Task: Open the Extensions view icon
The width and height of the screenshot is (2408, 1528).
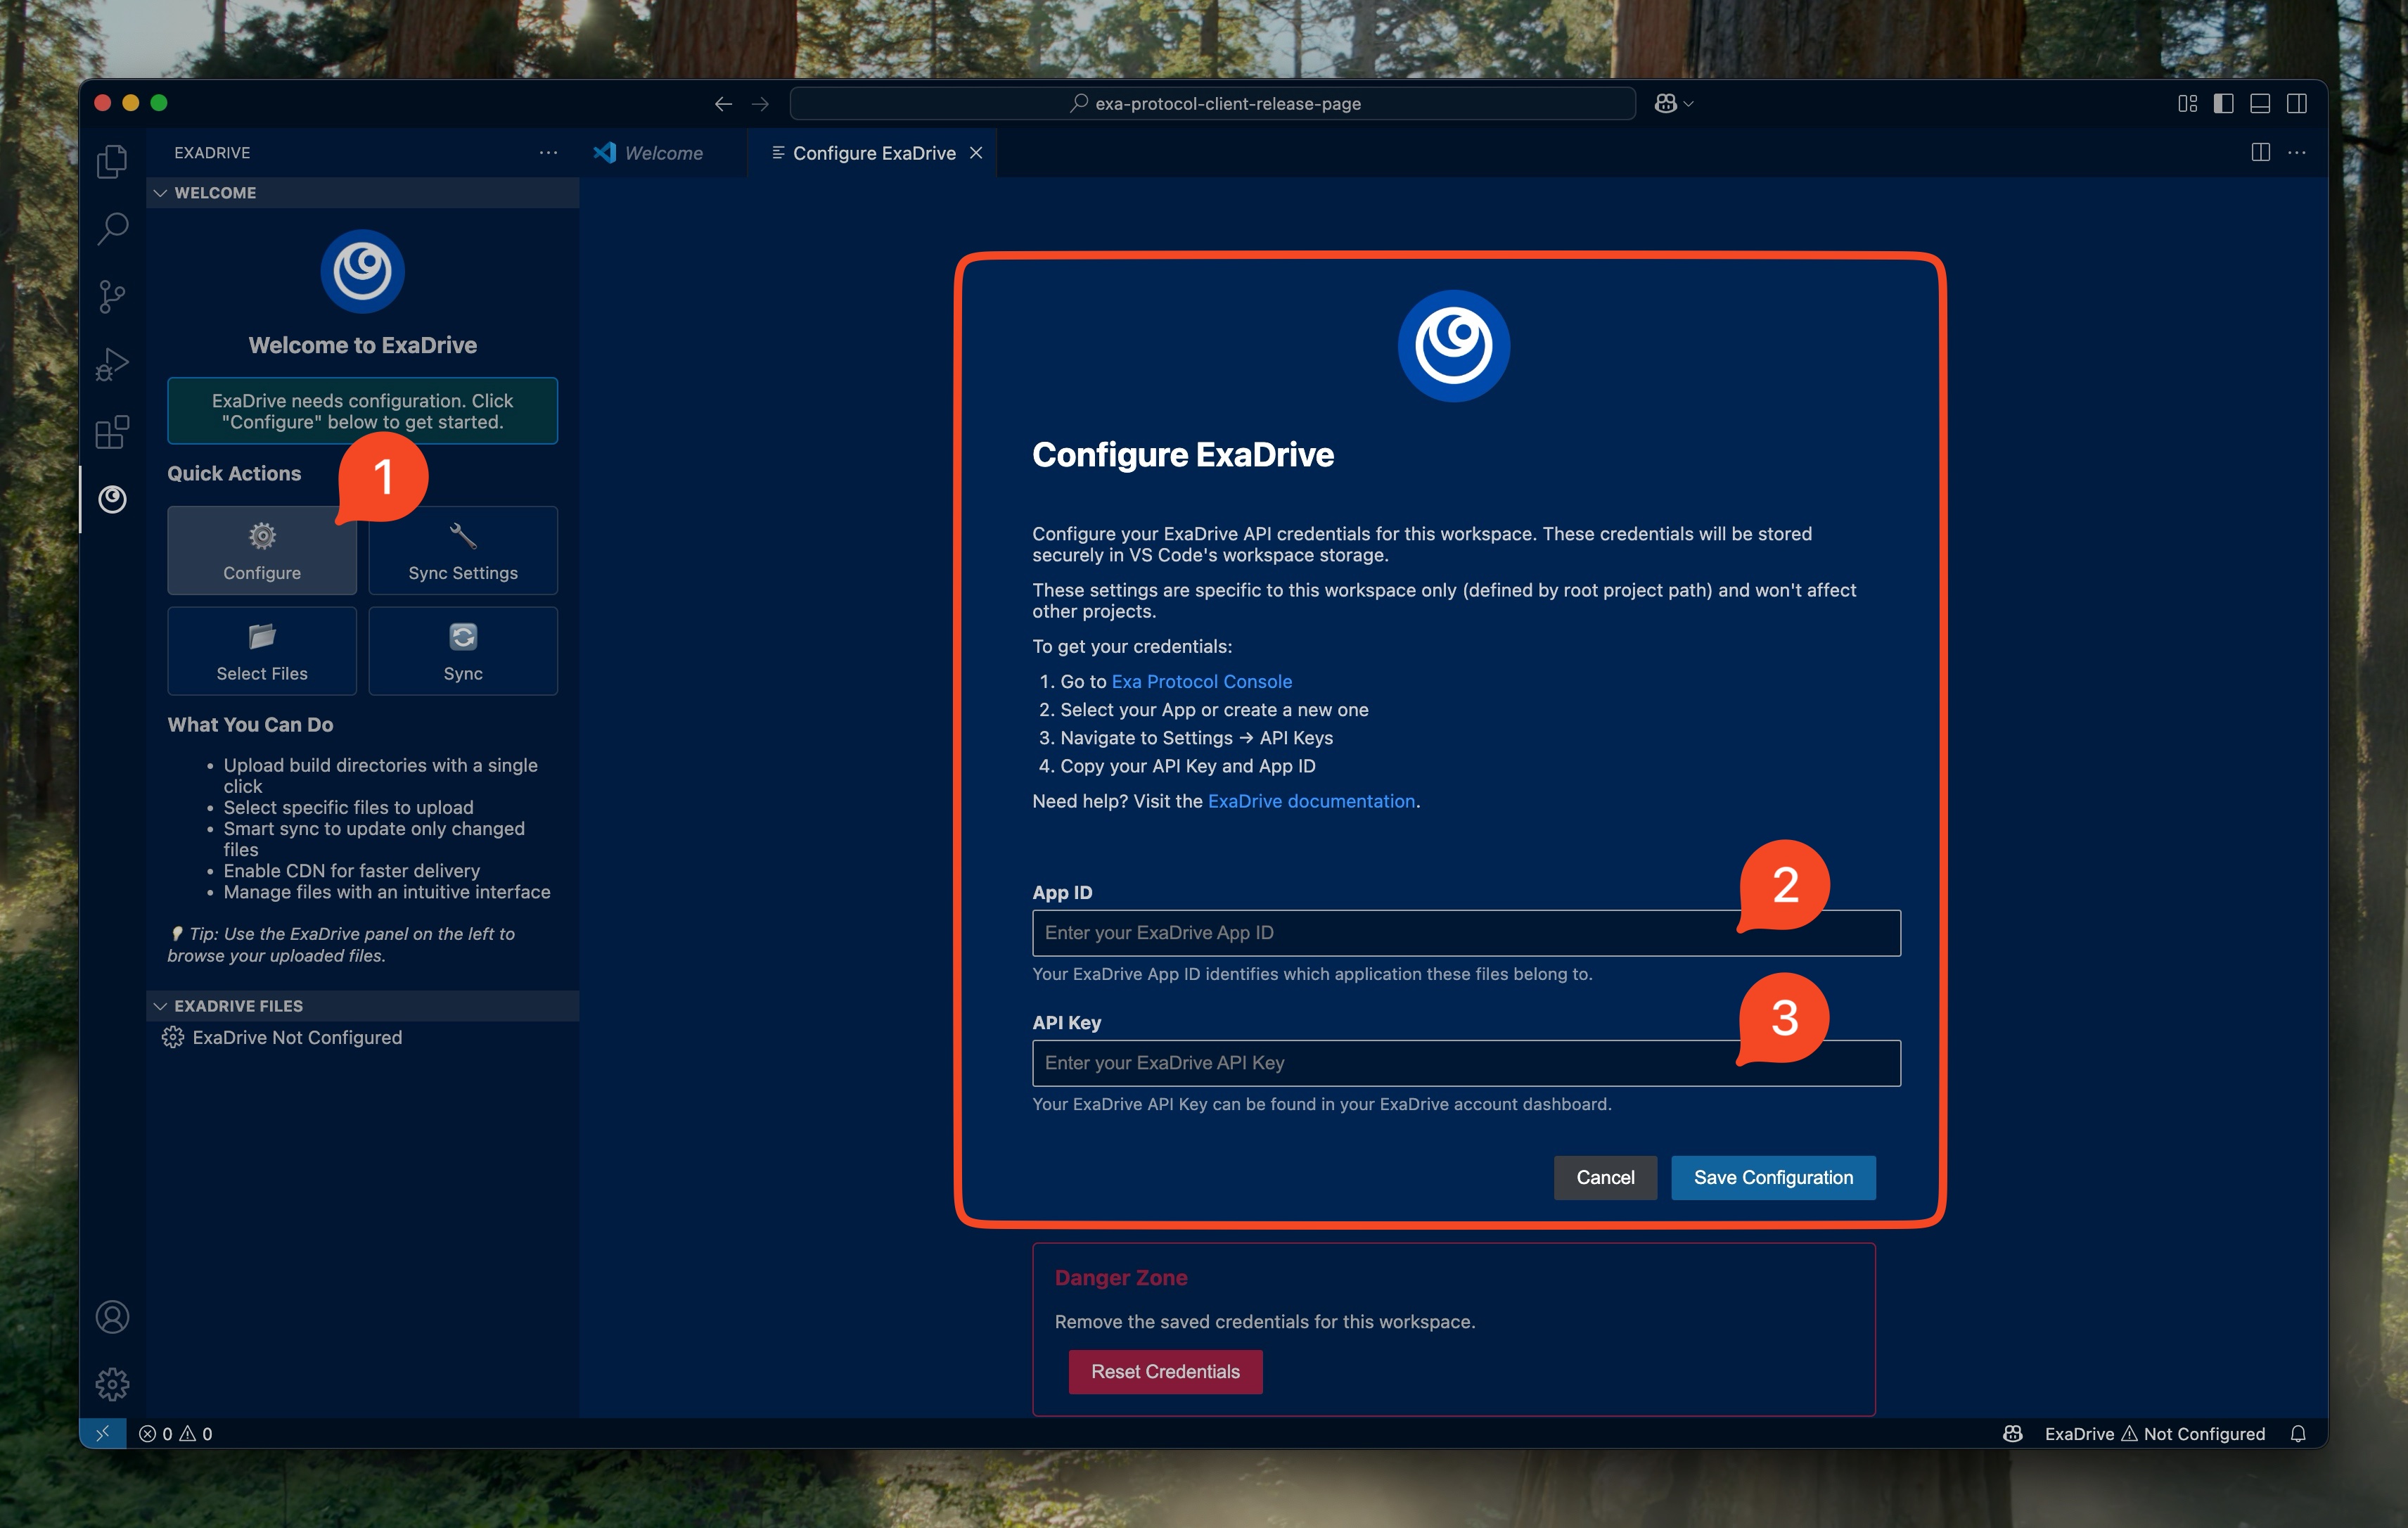Action: (112, 432)
